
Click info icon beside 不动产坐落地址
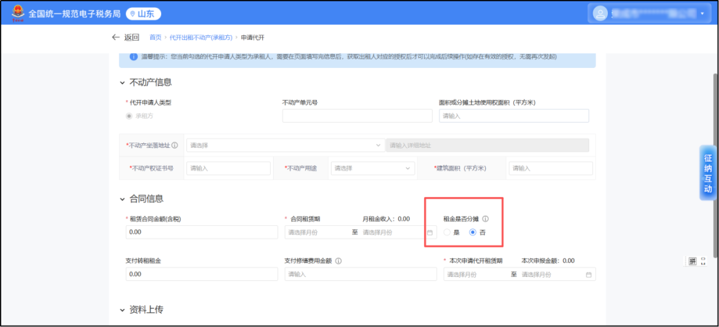point(175,145)
